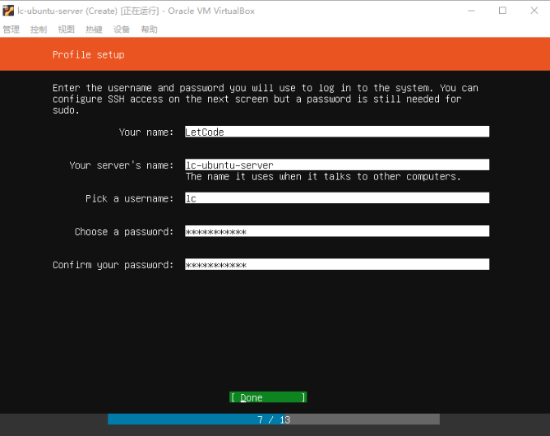Open the 控制 menu
The image size is (550, 436).
pyautogui.click(x=39, y=30)
